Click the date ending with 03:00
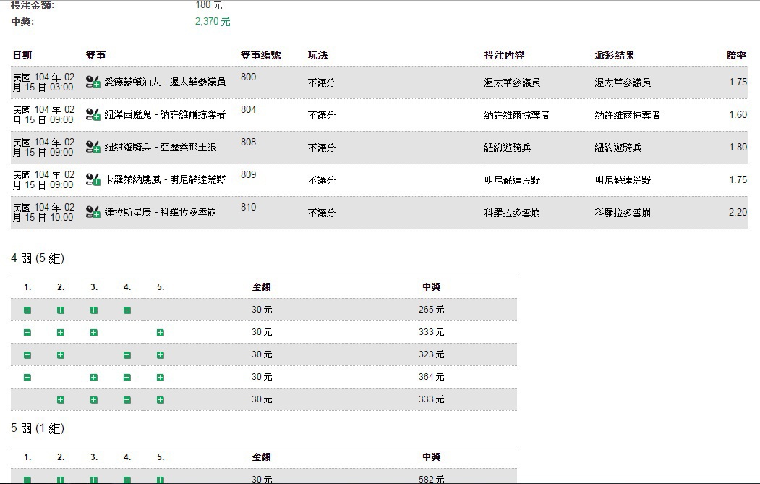 pyautogui.click(x=43, y=82)
